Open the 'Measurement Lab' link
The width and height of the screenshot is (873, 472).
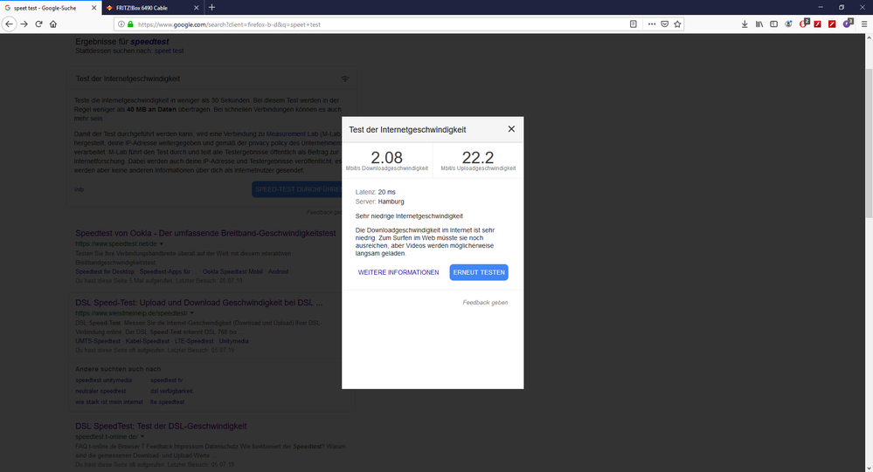[x=292, y=134]
